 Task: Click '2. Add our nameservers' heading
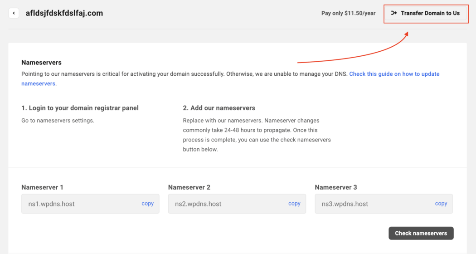(x=219, y=108)
